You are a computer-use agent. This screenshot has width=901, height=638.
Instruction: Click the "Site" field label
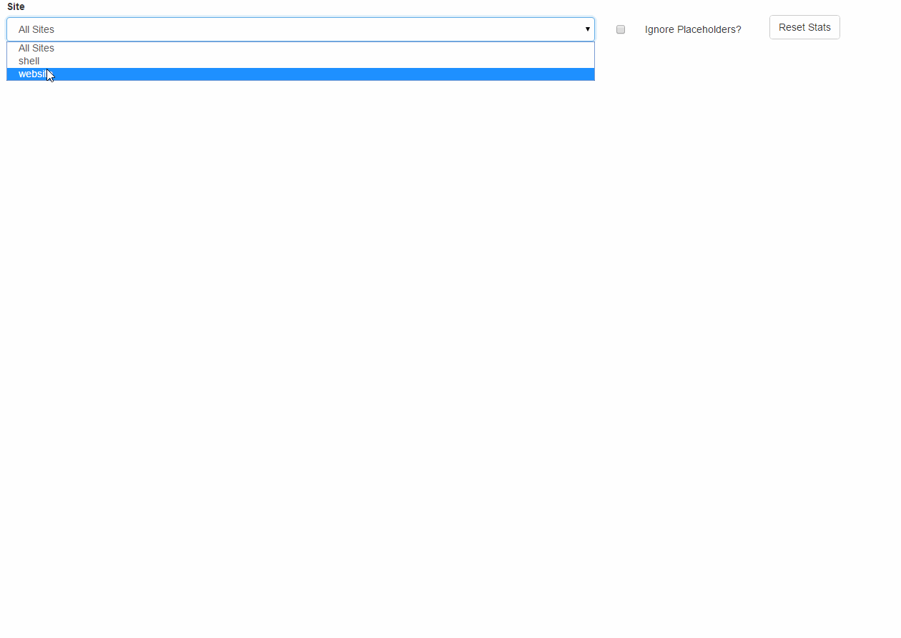[x=16, y=6]
